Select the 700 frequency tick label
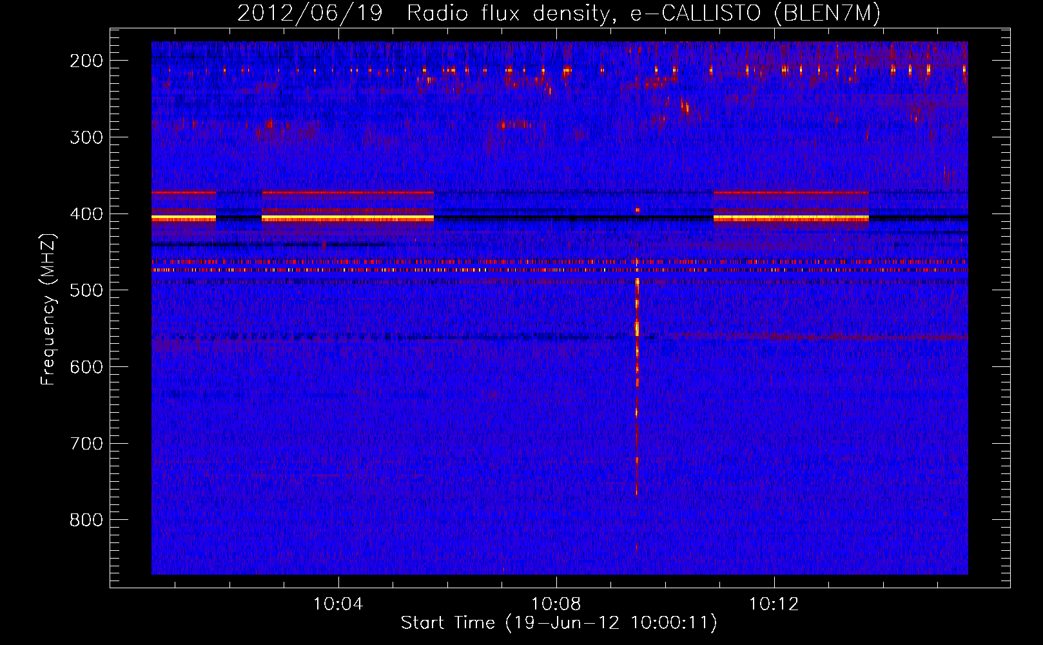The width and height of the screenshot is (1043, 645). click(x=86, y=444)
